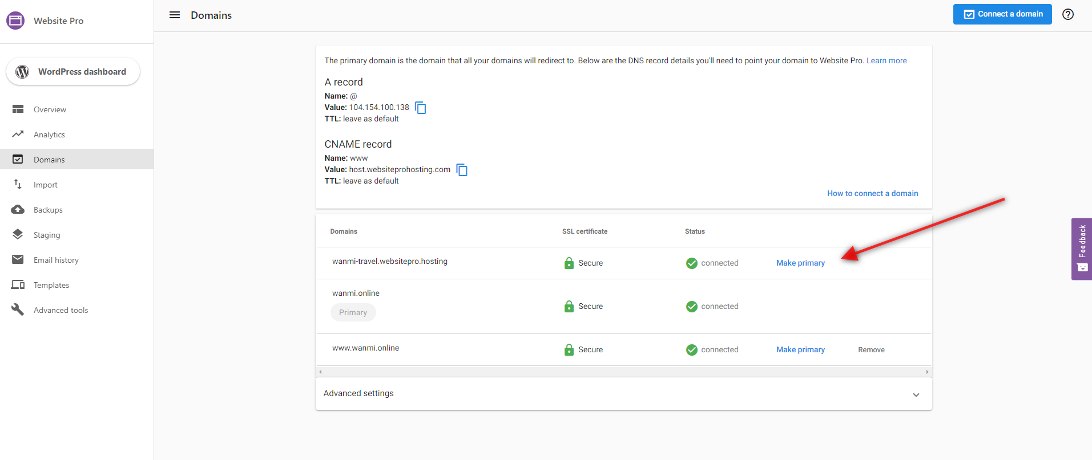Open How to connect a domain link
This screenshot has height=460, width=1092.
point(872,193)
